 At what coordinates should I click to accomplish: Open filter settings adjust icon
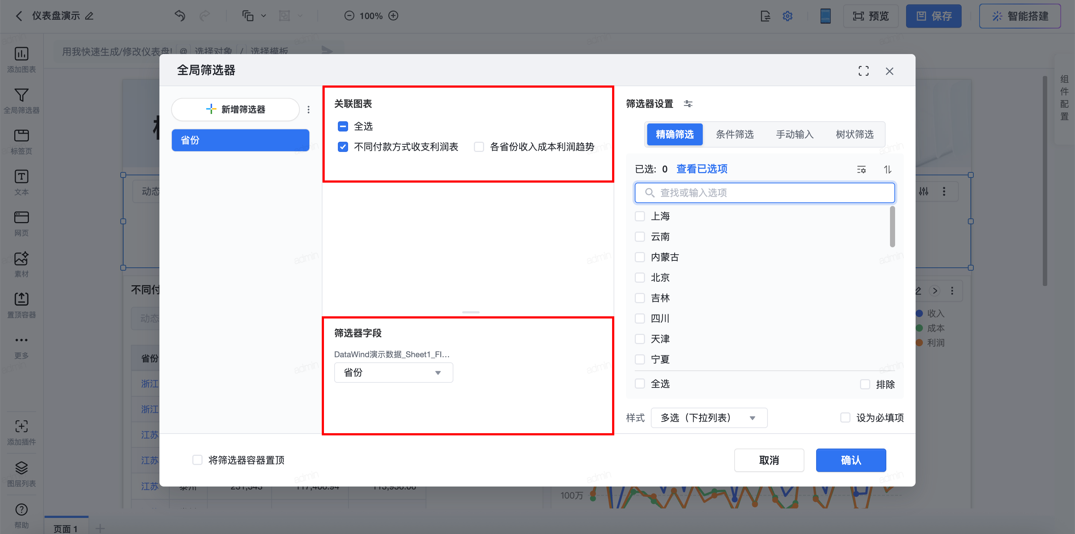pos(688,104)
